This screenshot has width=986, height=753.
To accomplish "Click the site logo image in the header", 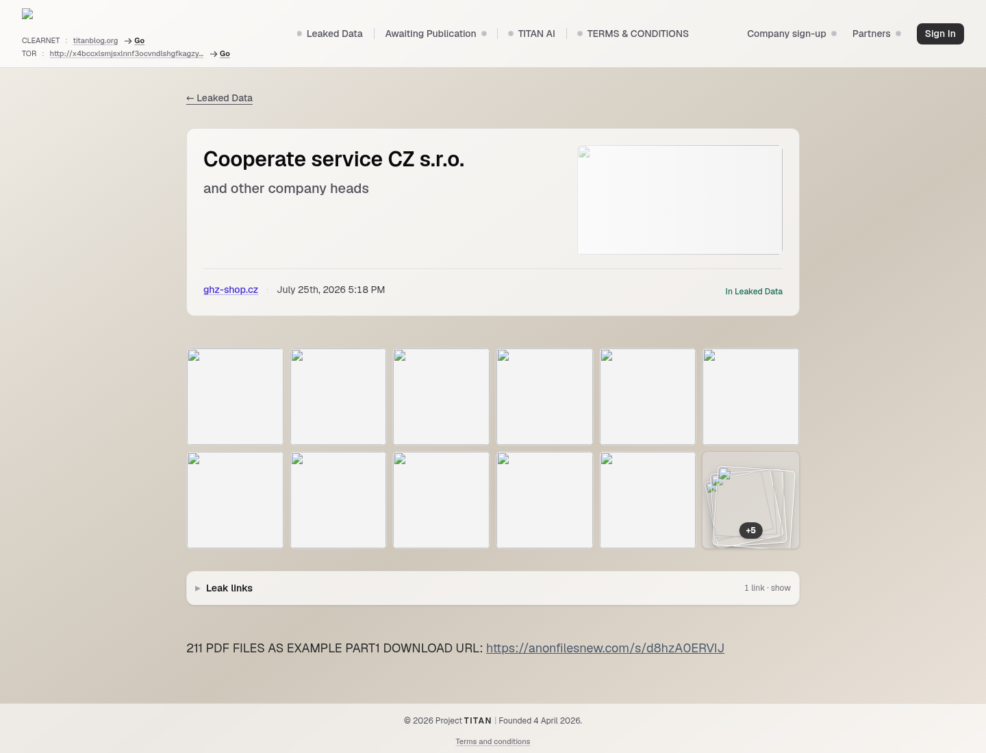I will 27,14.
